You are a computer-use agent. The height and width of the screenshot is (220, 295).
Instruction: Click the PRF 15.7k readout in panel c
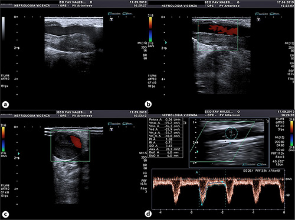(x=144, y=182)
